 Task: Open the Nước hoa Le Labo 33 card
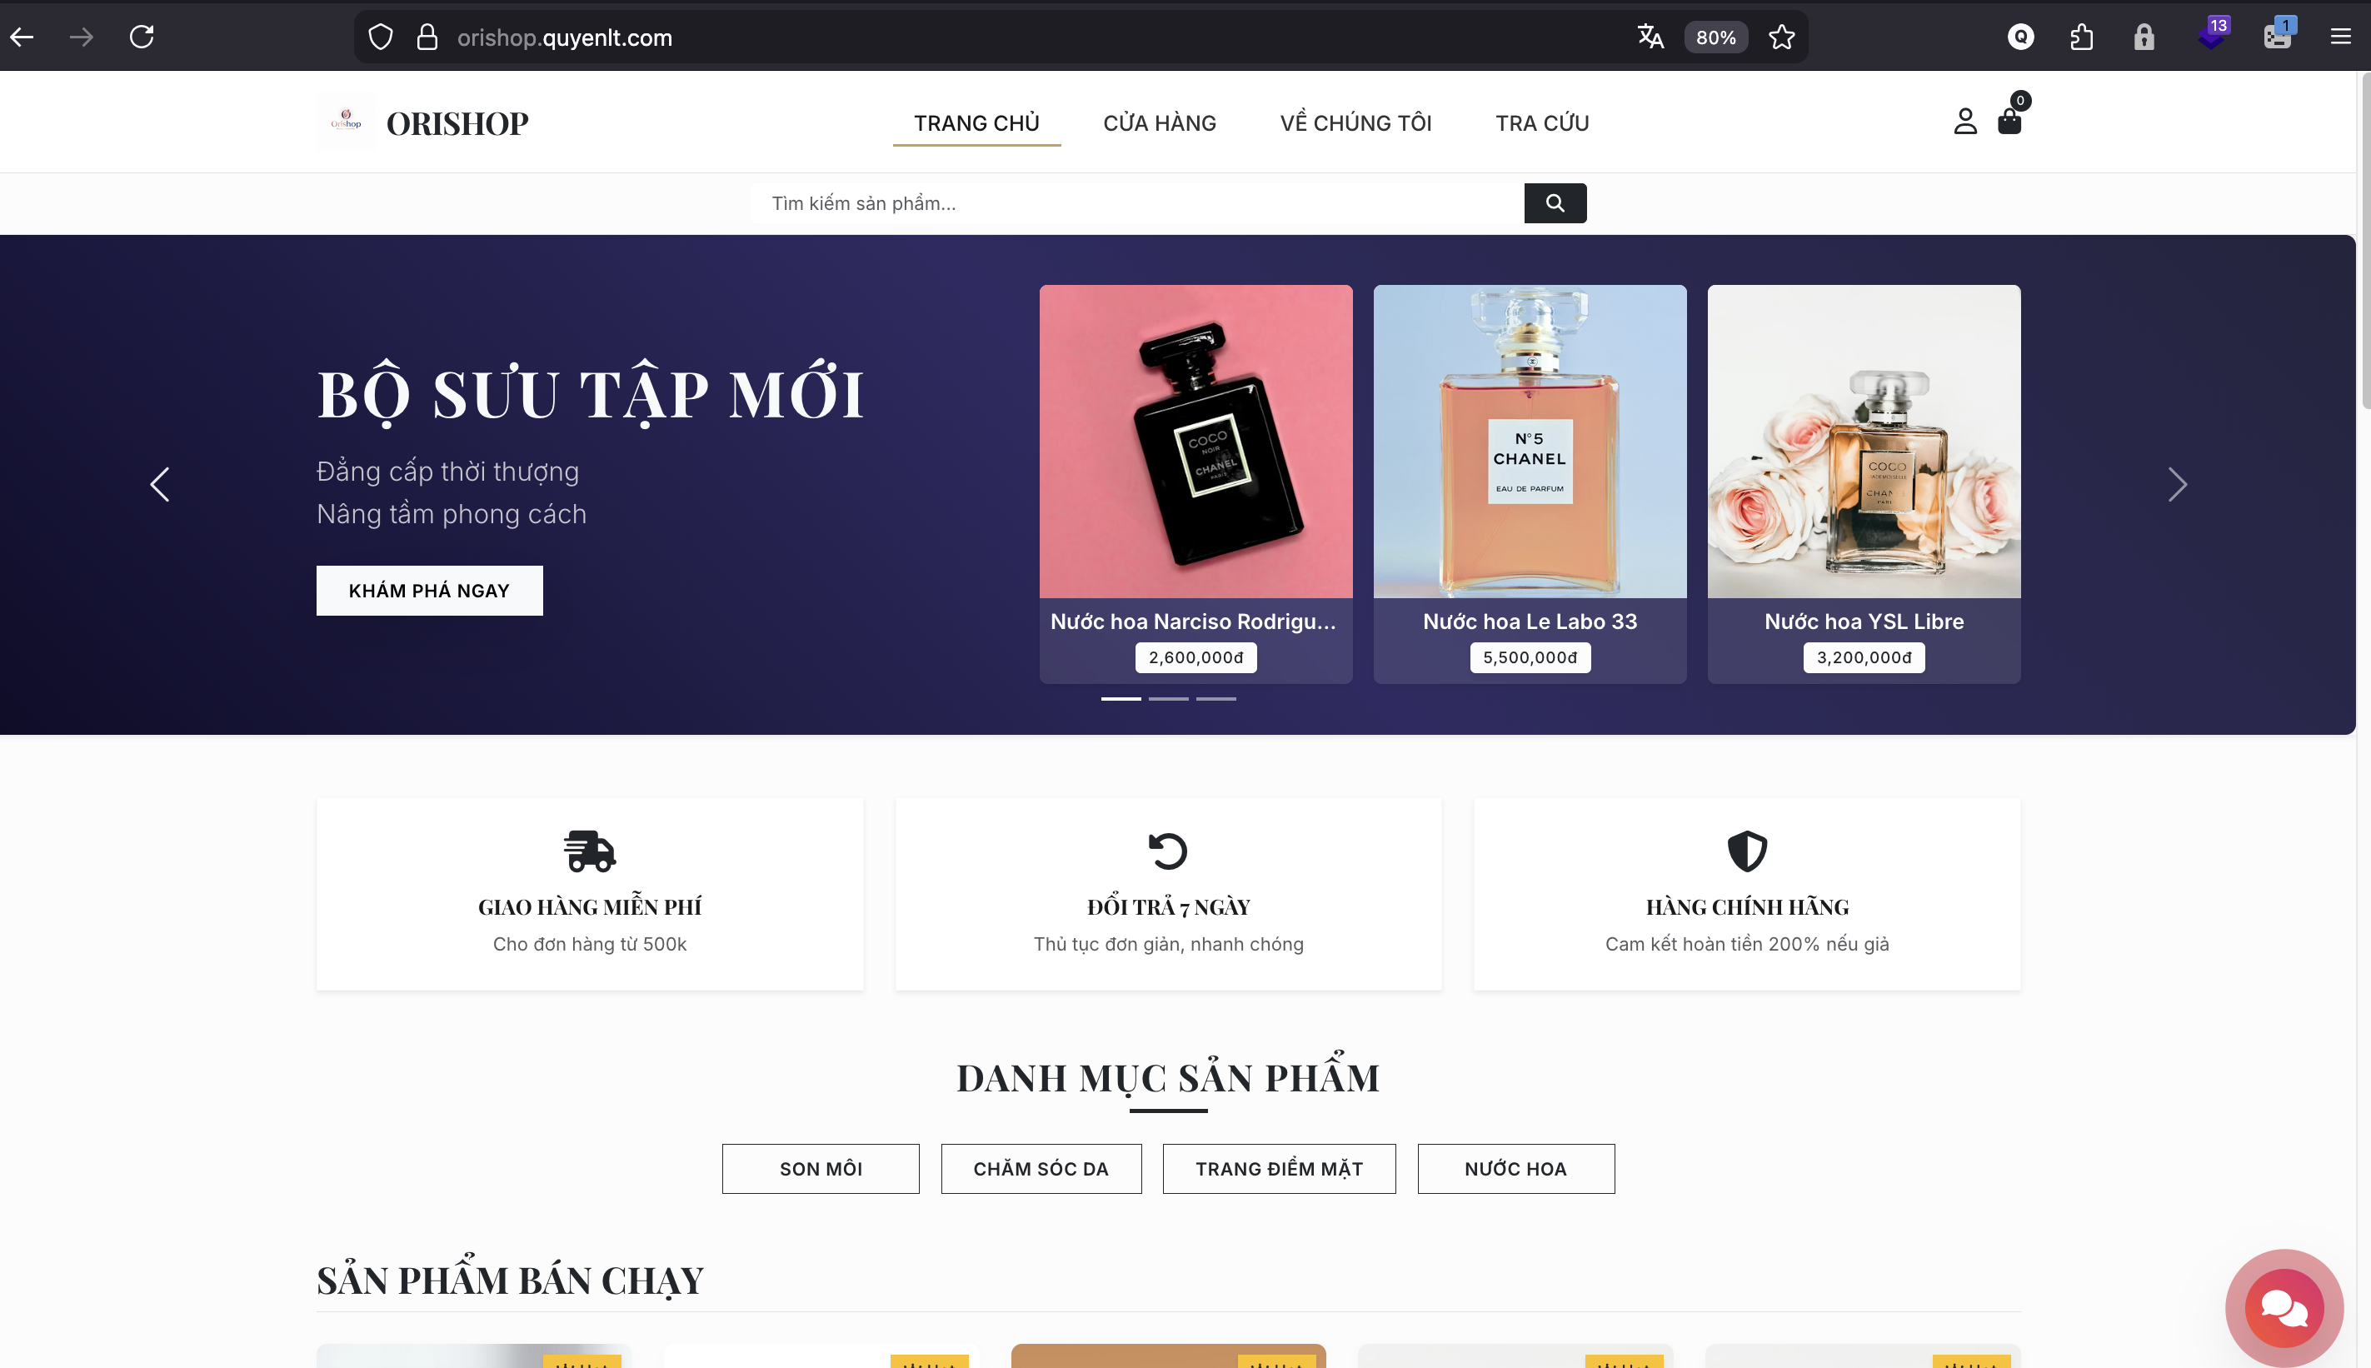tap(1530, 484)
